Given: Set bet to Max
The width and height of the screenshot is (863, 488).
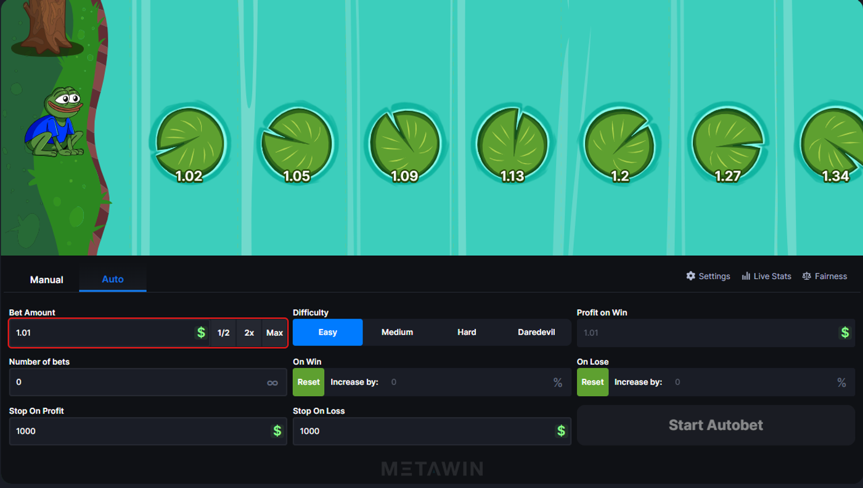Looking at the screenshot, I should click(274, 333).
